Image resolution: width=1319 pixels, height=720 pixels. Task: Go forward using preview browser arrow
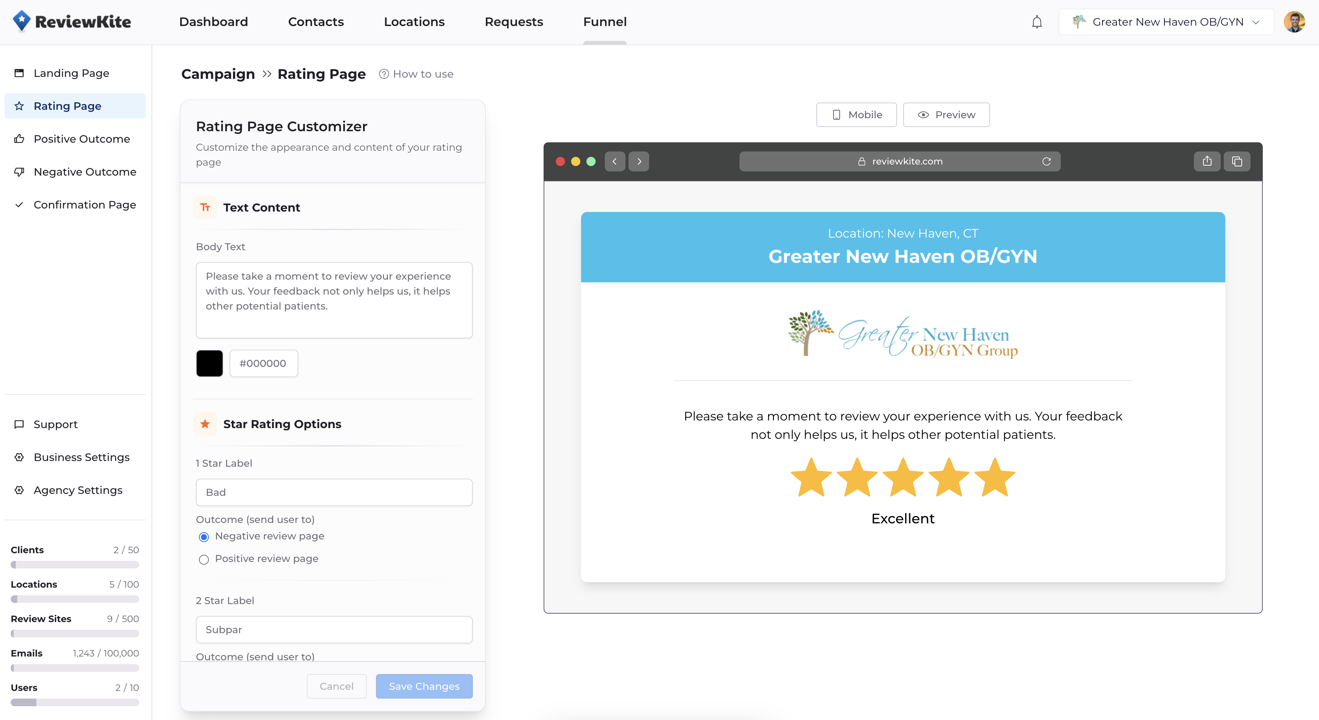click(638, 161)
